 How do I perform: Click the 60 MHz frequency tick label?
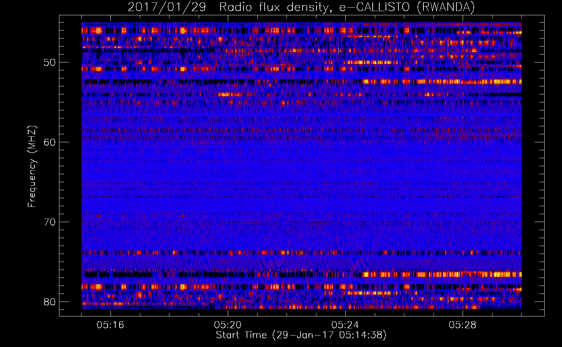(x=50, y=142)
